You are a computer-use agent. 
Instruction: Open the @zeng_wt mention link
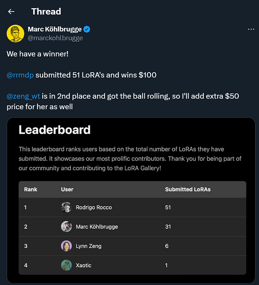click(x=23, y=96)
